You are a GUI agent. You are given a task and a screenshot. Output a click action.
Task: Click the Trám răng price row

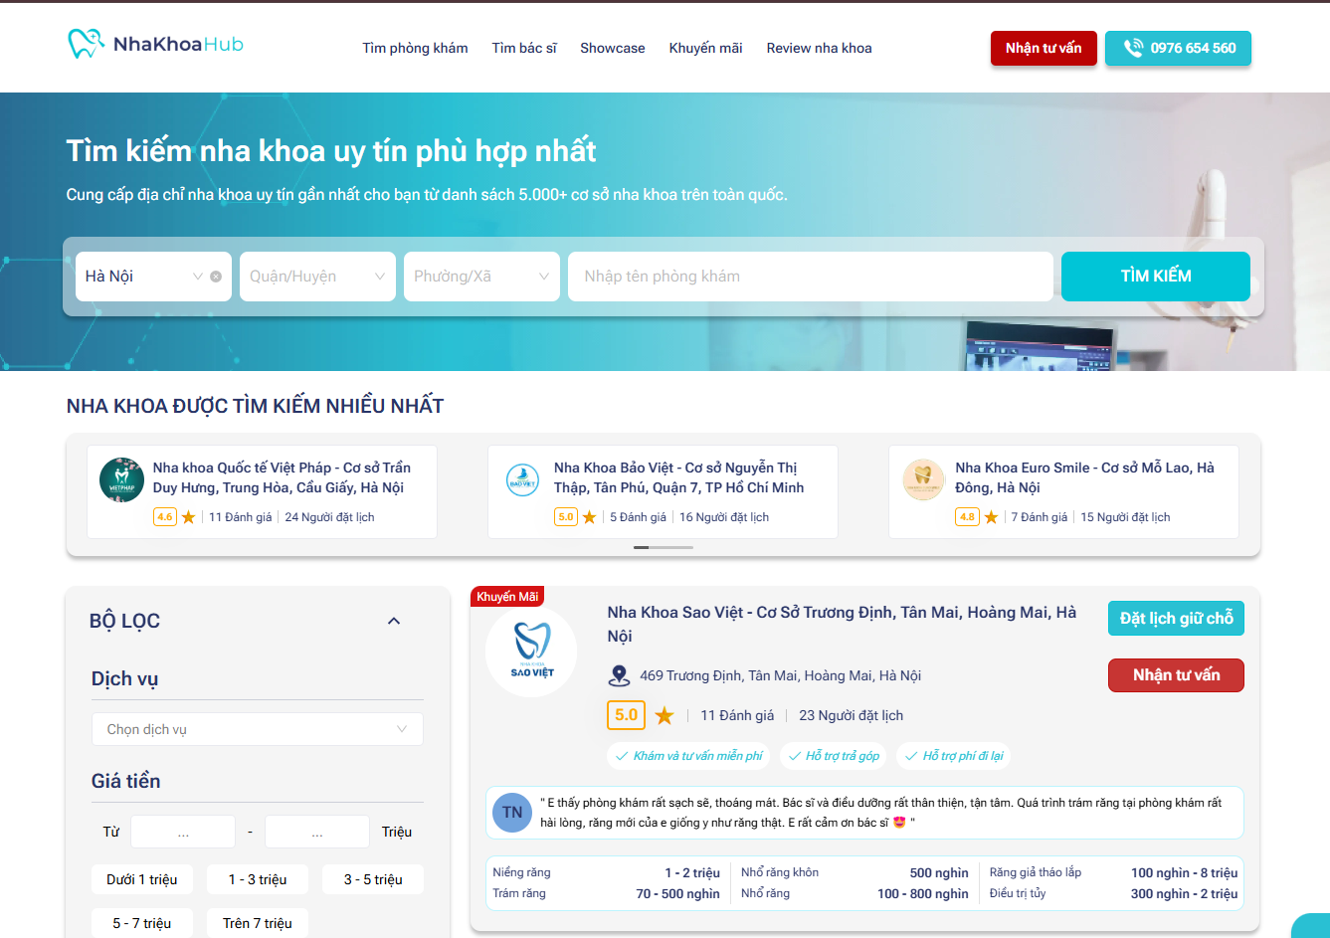pos(607,893)
